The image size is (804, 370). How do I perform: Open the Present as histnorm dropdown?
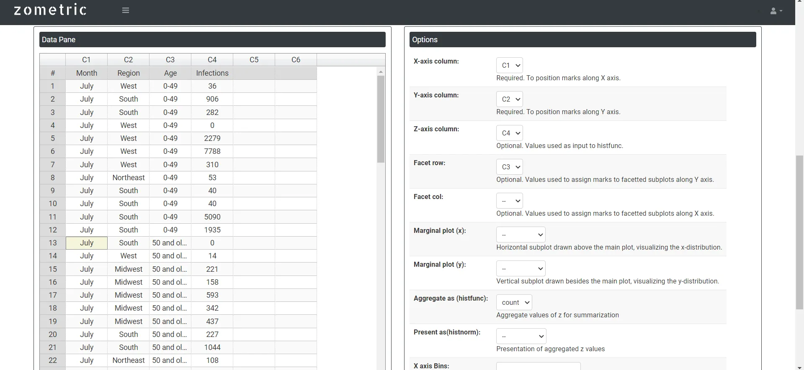pyautogui.click(x=521, y=336)
